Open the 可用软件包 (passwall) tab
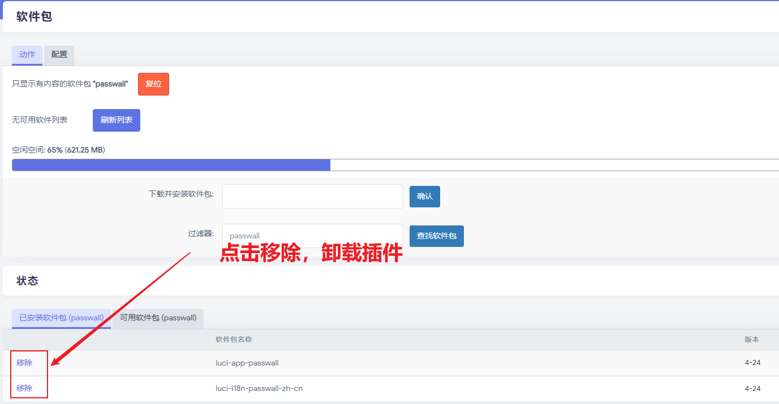 point(158,319)
